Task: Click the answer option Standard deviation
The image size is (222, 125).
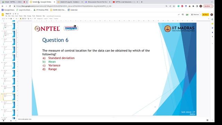Action: pos(61,58)
